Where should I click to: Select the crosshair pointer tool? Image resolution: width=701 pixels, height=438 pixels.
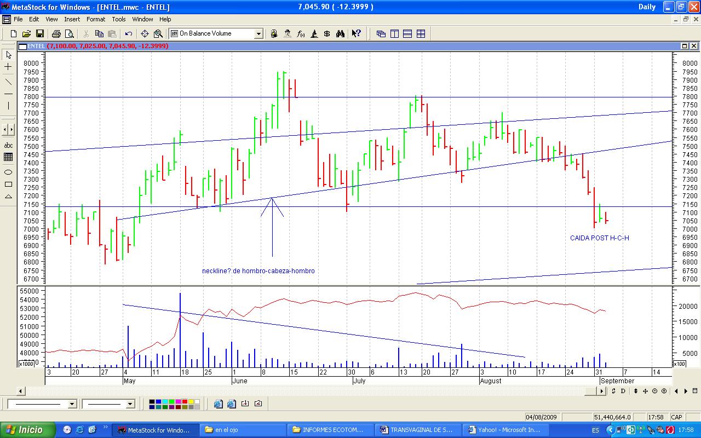[x=8, y=67]
